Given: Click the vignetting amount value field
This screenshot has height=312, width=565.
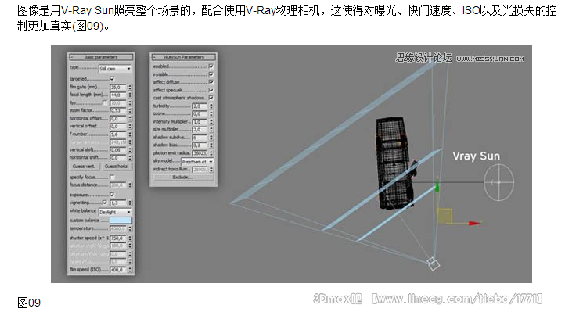Looking at the screenshot, I should [x=118, y=203].
